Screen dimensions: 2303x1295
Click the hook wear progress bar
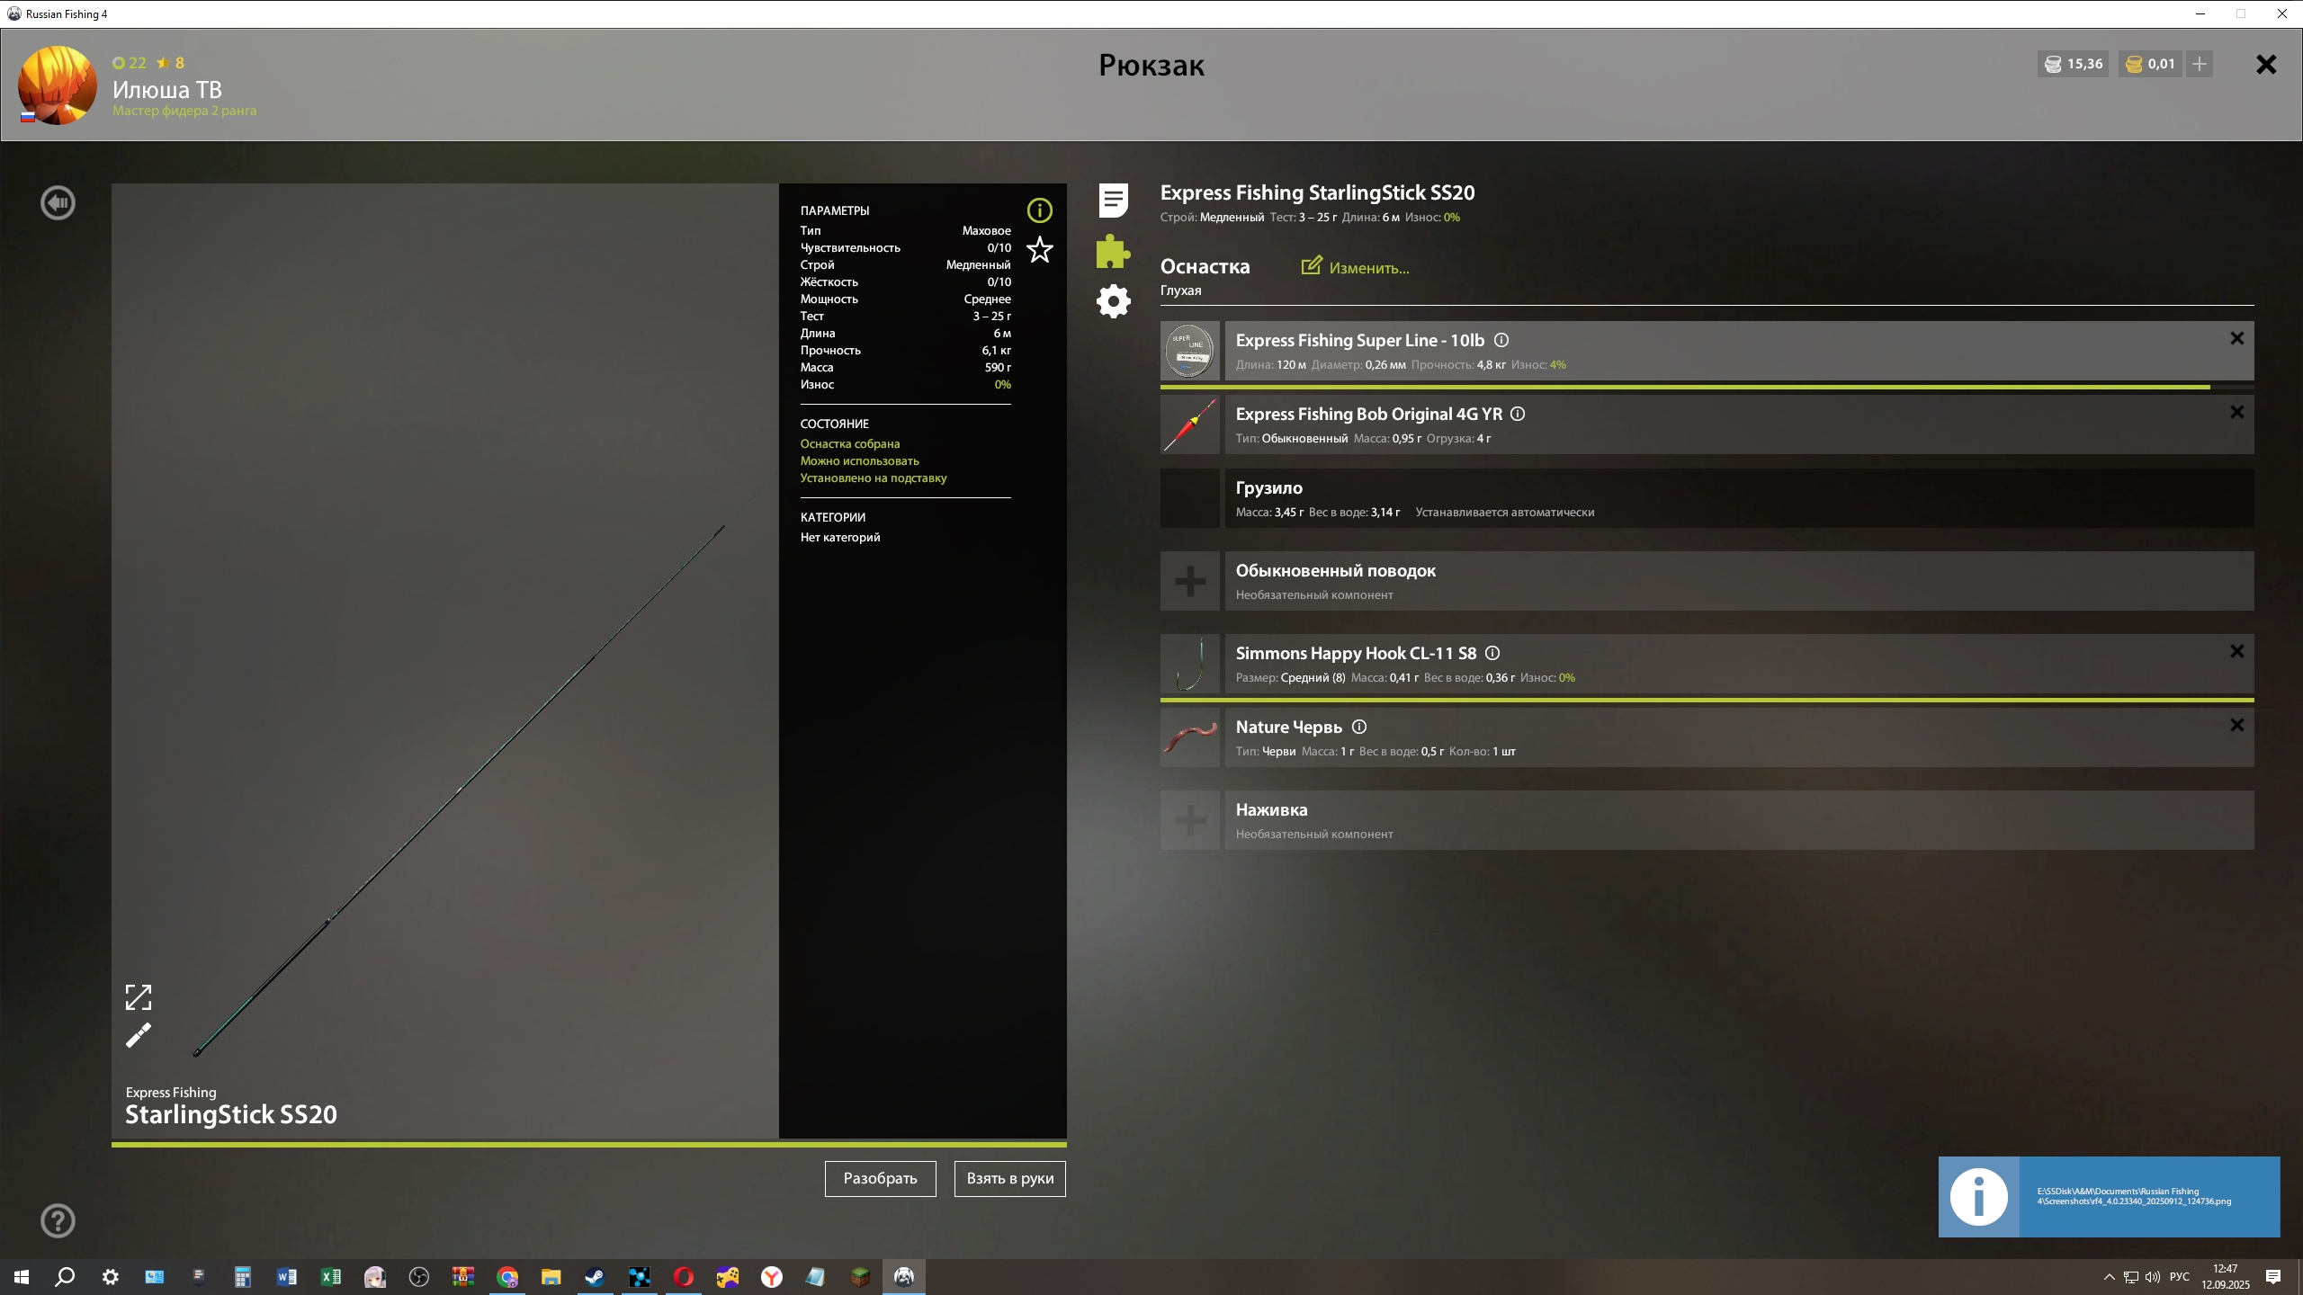(1707, 700)
